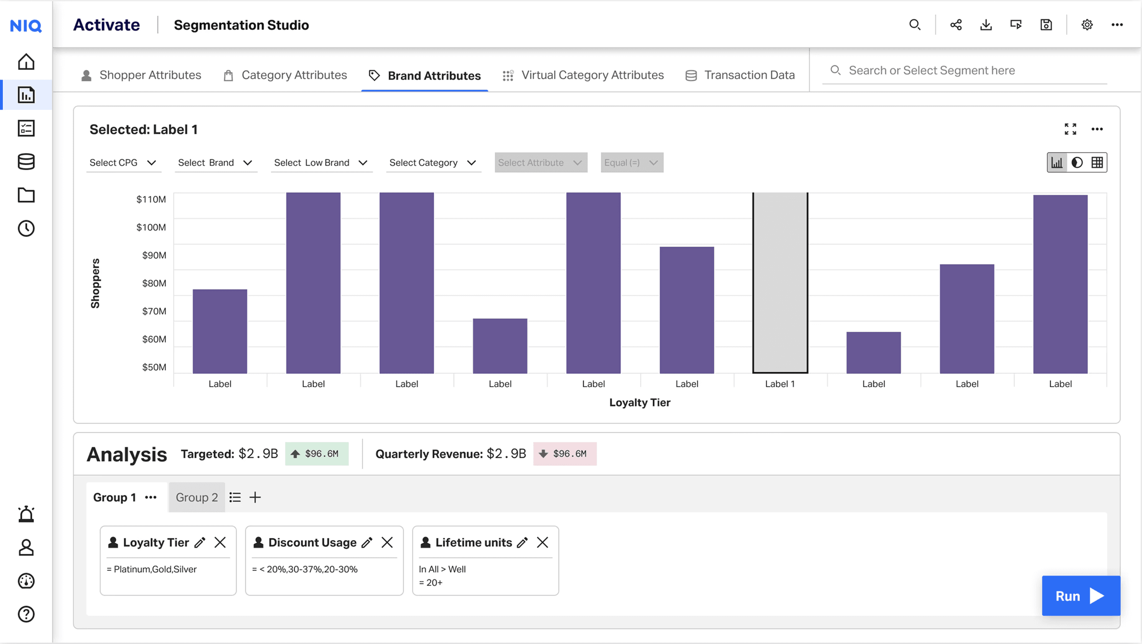This screenshot has height=644, width=1142.
Task: Click the save disk icon
Action: click(x=1046, y=25)
